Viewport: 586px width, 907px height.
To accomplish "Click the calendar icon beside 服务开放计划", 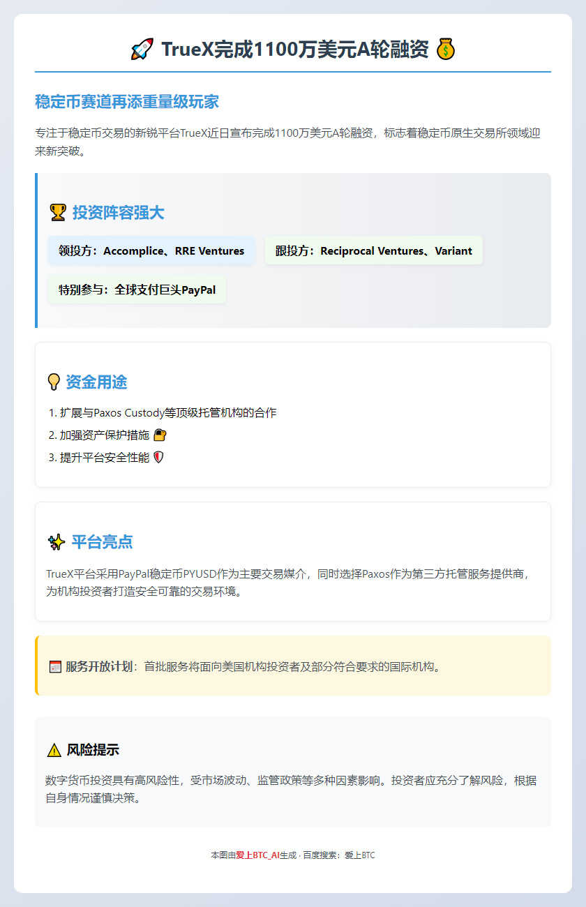I will [55, 666].
